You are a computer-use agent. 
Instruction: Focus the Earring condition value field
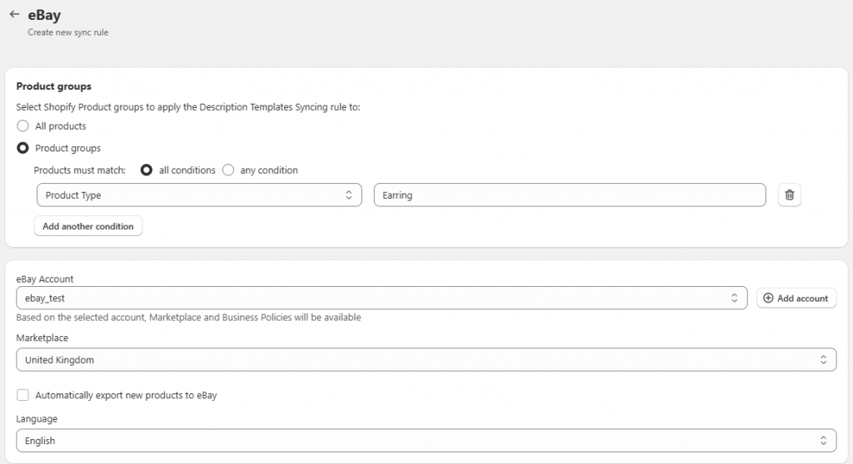click(x=570, y=195)
